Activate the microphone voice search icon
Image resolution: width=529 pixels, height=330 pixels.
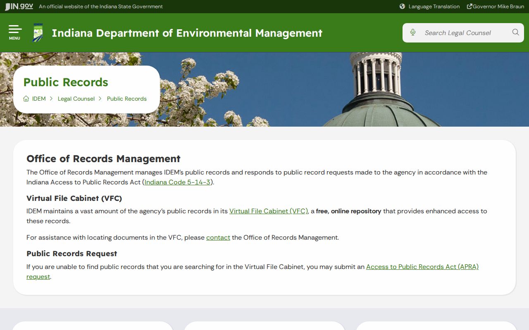(x=412, y=33)
